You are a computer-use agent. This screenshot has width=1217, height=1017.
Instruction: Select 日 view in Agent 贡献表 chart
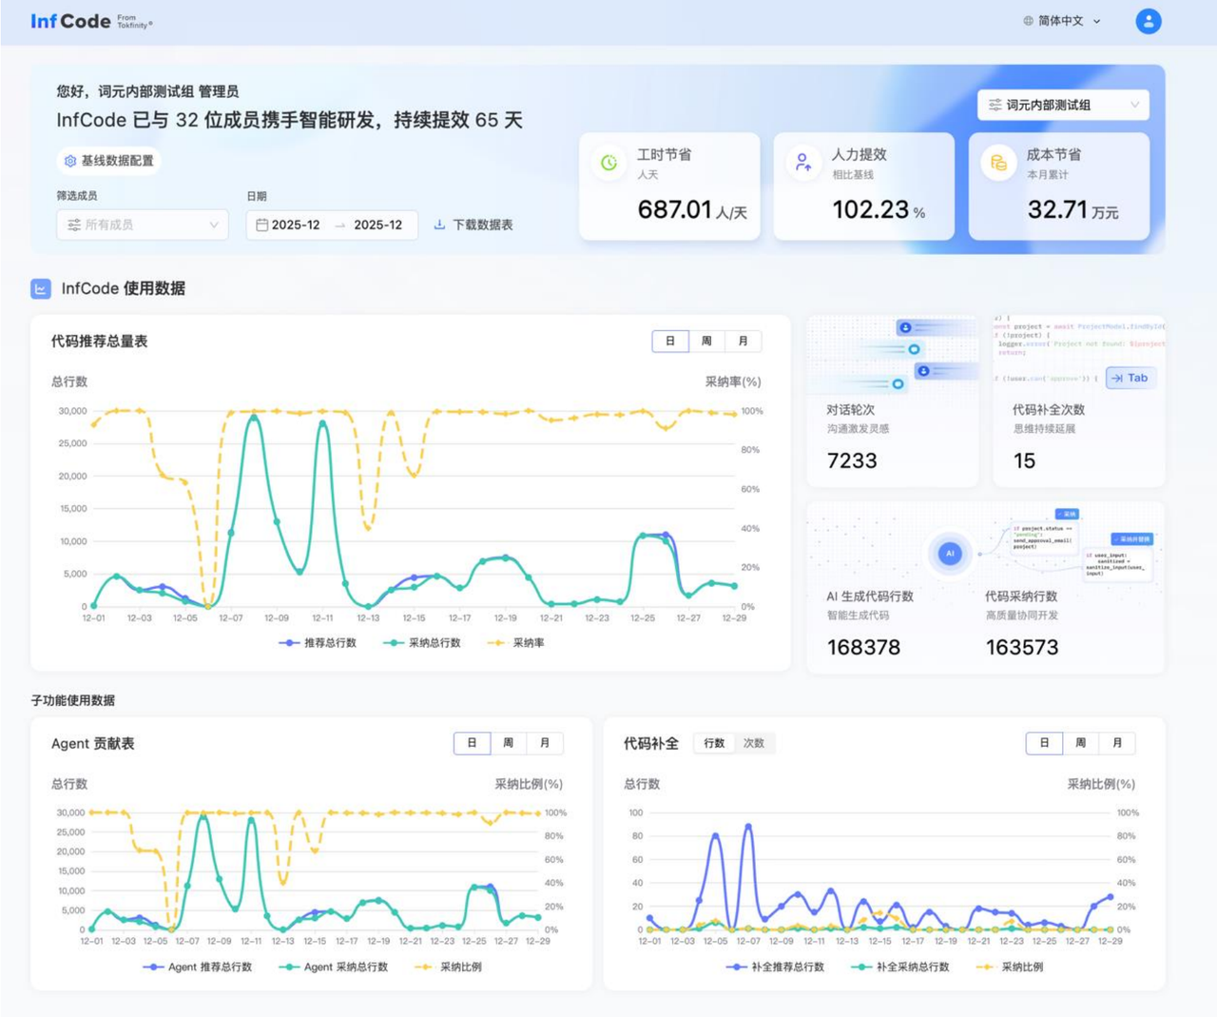pos(472,743)
